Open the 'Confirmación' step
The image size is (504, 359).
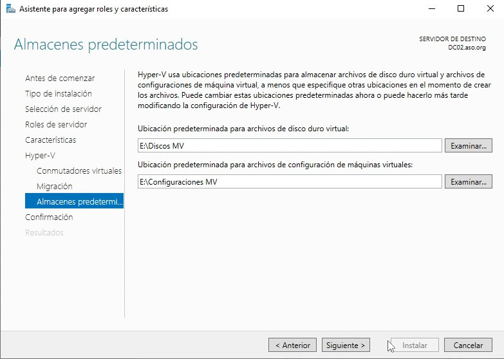click(49, 217)
